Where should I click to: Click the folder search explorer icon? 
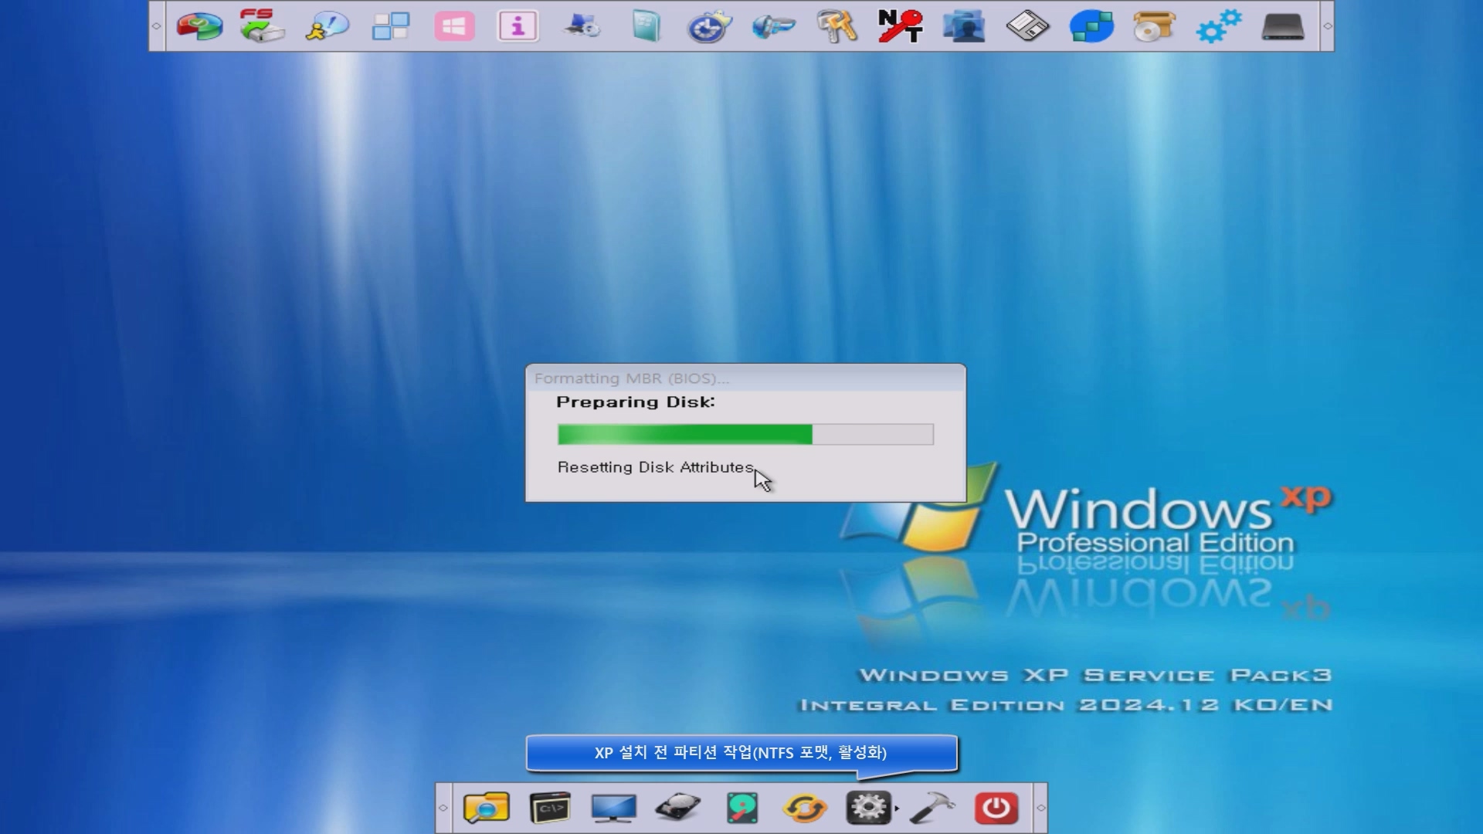coord(486,808)
